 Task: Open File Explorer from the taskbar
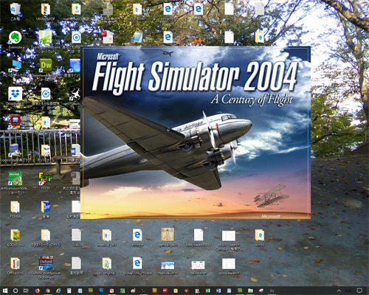pos(250,291)
